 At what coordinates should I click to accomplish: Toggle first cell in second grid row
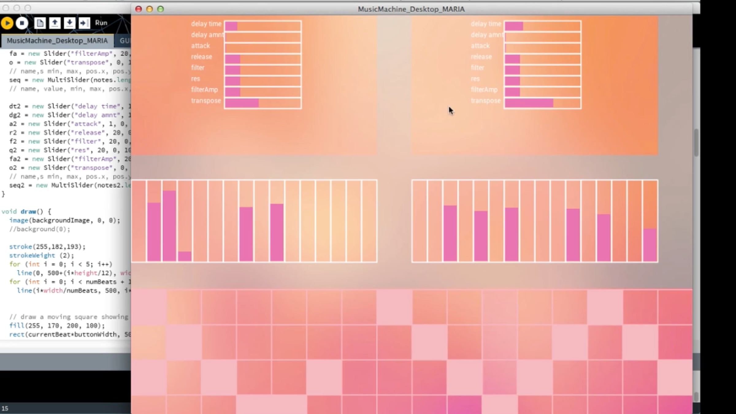[149, 342]
